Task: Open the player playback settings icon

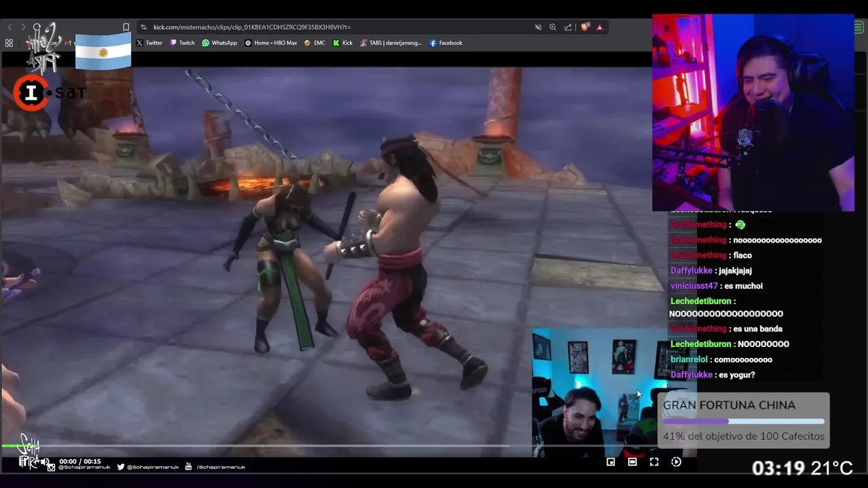Action: pyautogui.click(x=676, y=462)
